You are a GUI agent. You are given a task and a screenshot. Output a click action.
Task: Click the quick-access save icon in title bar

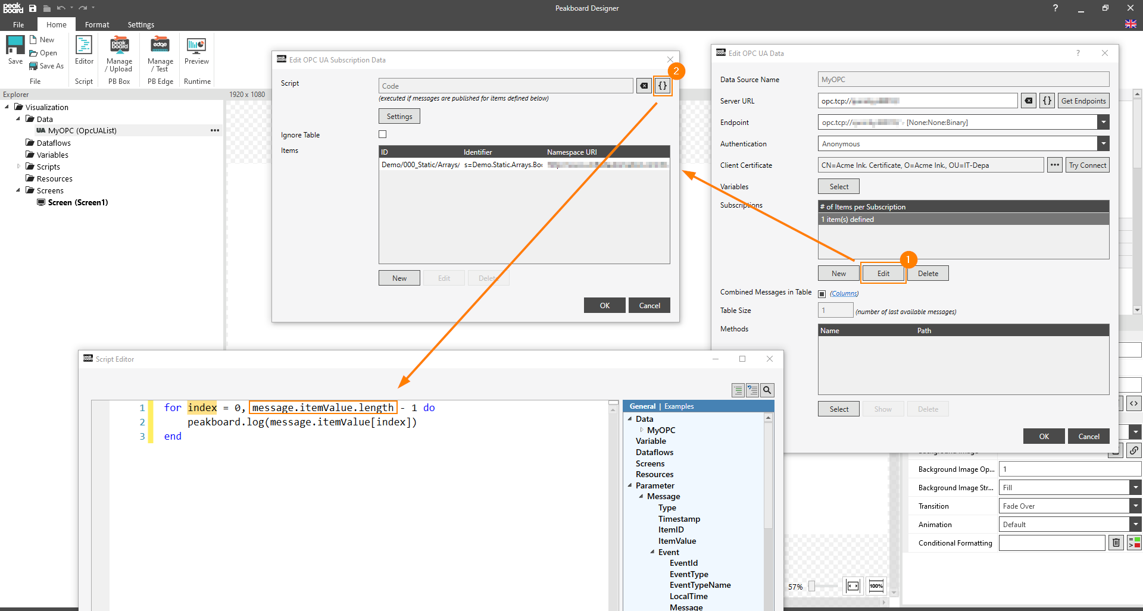[33, 8]
